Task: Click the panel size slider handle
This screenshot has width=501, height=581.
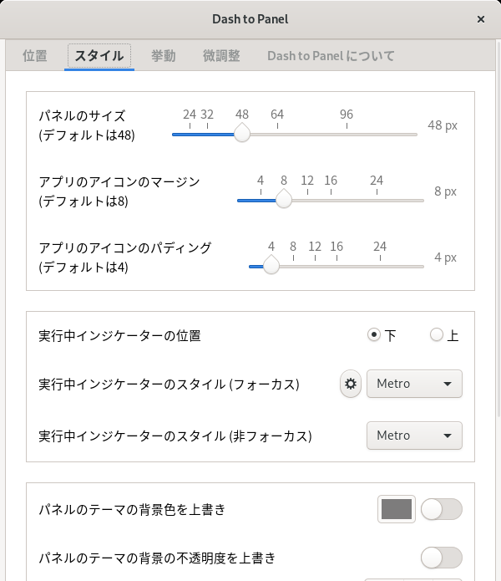Action: click(242, 133)
